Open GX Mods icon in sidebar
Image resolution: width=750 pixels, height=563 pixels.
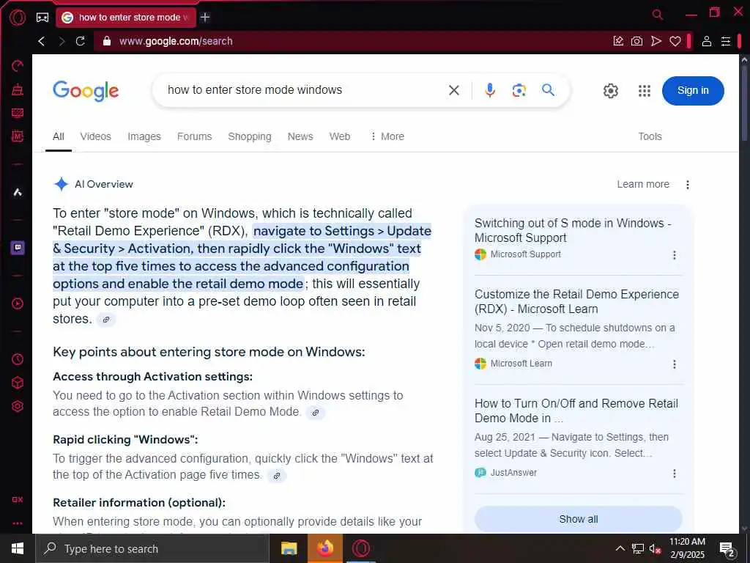coord(18,136)
